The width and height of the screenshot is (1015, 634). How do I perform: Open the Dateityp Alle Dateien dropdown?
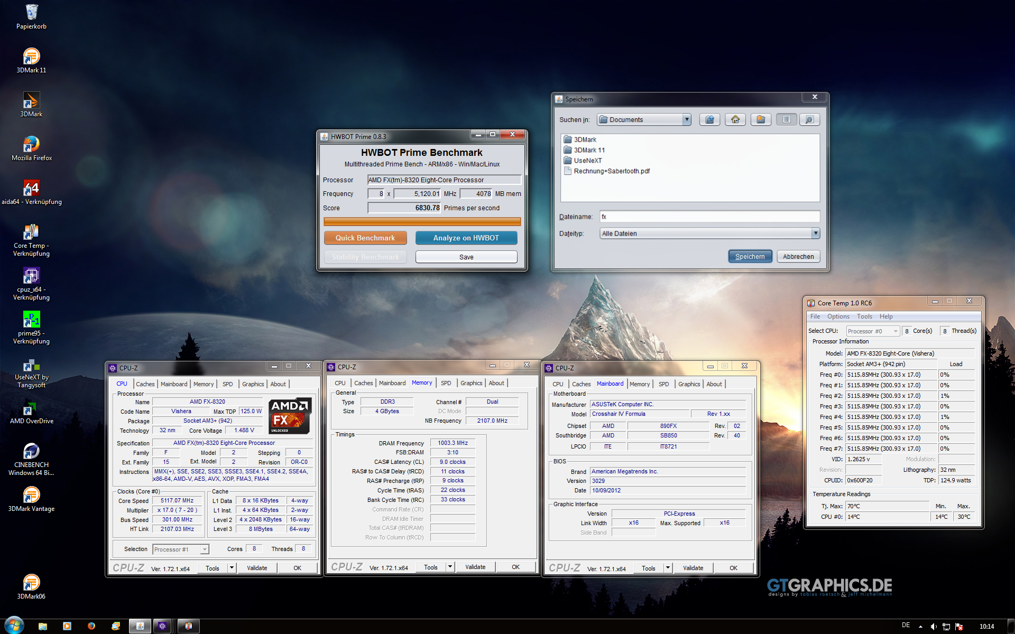[709, 234]
